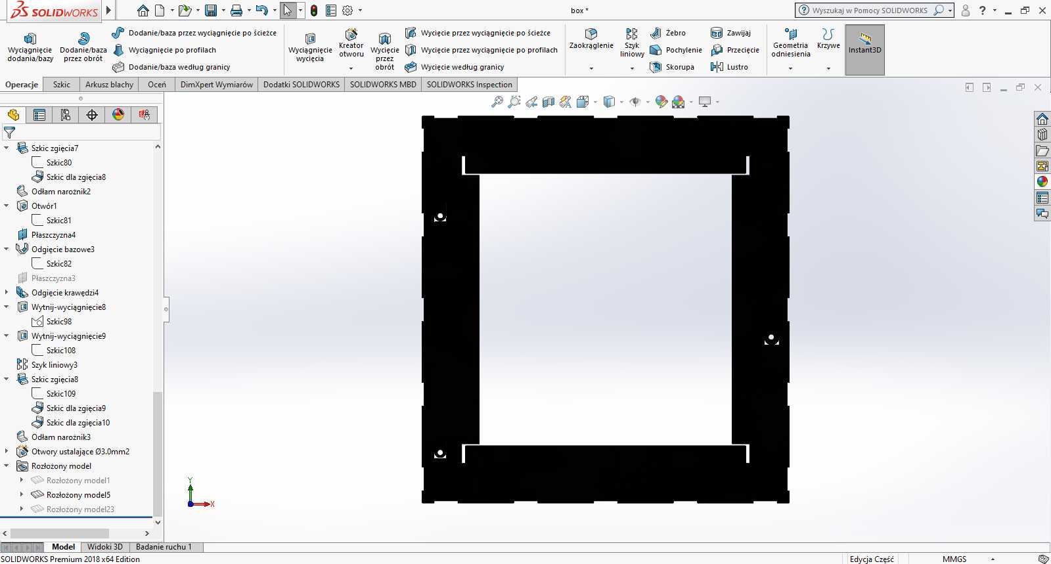
Task: Collapse Wytnij-wyciągnięcie8 tree node
Action: pos(7,307)
